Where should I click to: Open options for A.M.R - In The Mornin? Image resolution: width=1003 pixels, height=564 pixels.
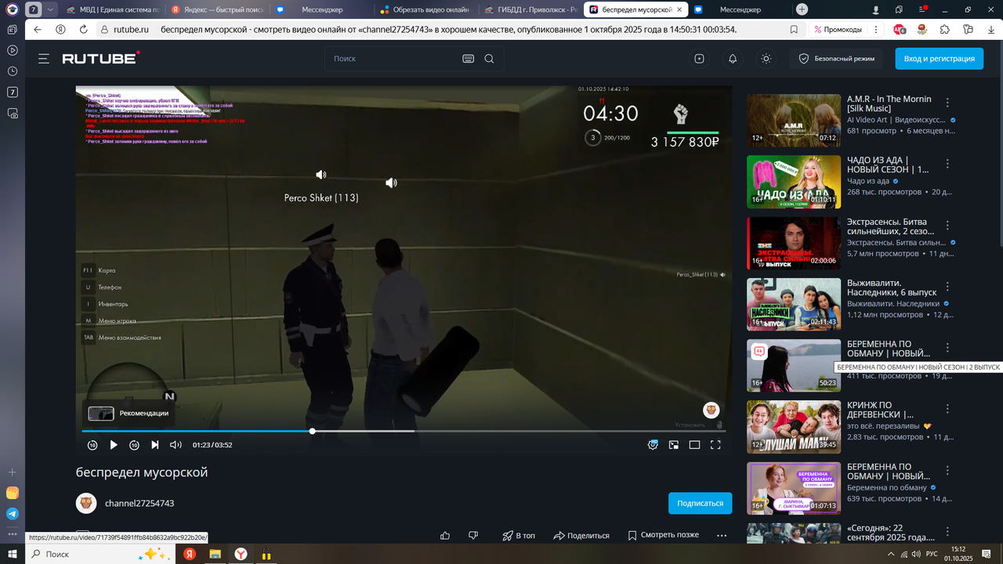(947, 103)
